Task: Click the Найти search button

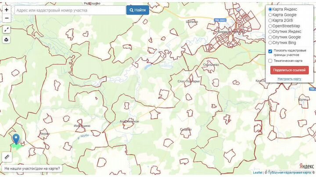Action: [137, 10]
